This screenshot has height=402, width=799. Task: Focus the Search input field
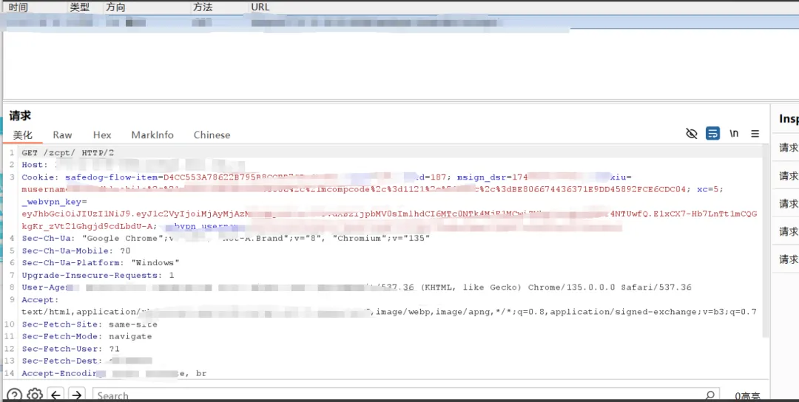(405, 395)
